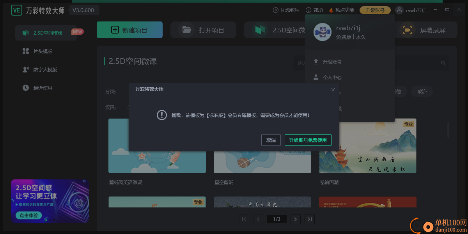Close the 万彩特效大师 dialog with X

click(333, 89)
